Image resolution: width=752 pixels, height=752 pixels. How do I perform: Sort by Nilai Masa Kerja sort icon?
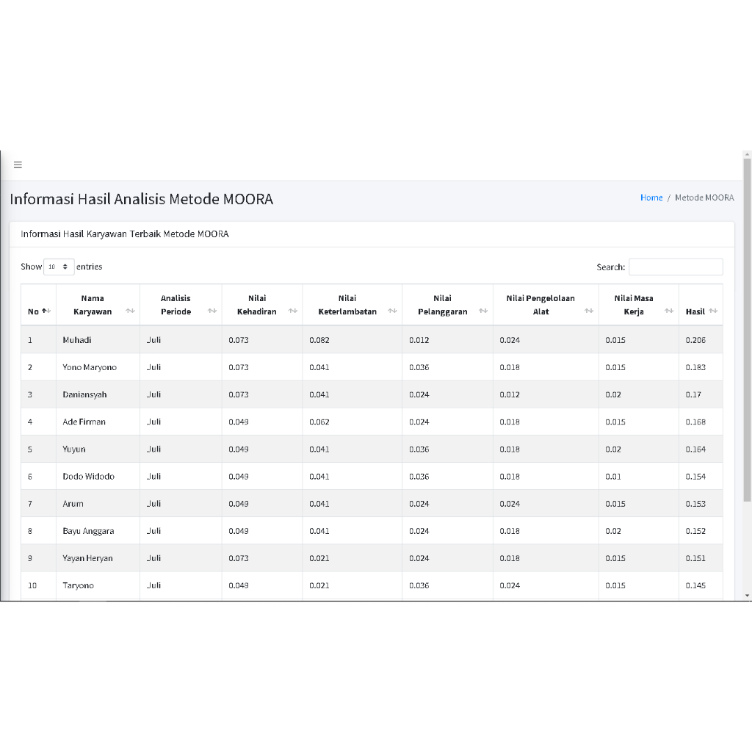tap(669, 311)
